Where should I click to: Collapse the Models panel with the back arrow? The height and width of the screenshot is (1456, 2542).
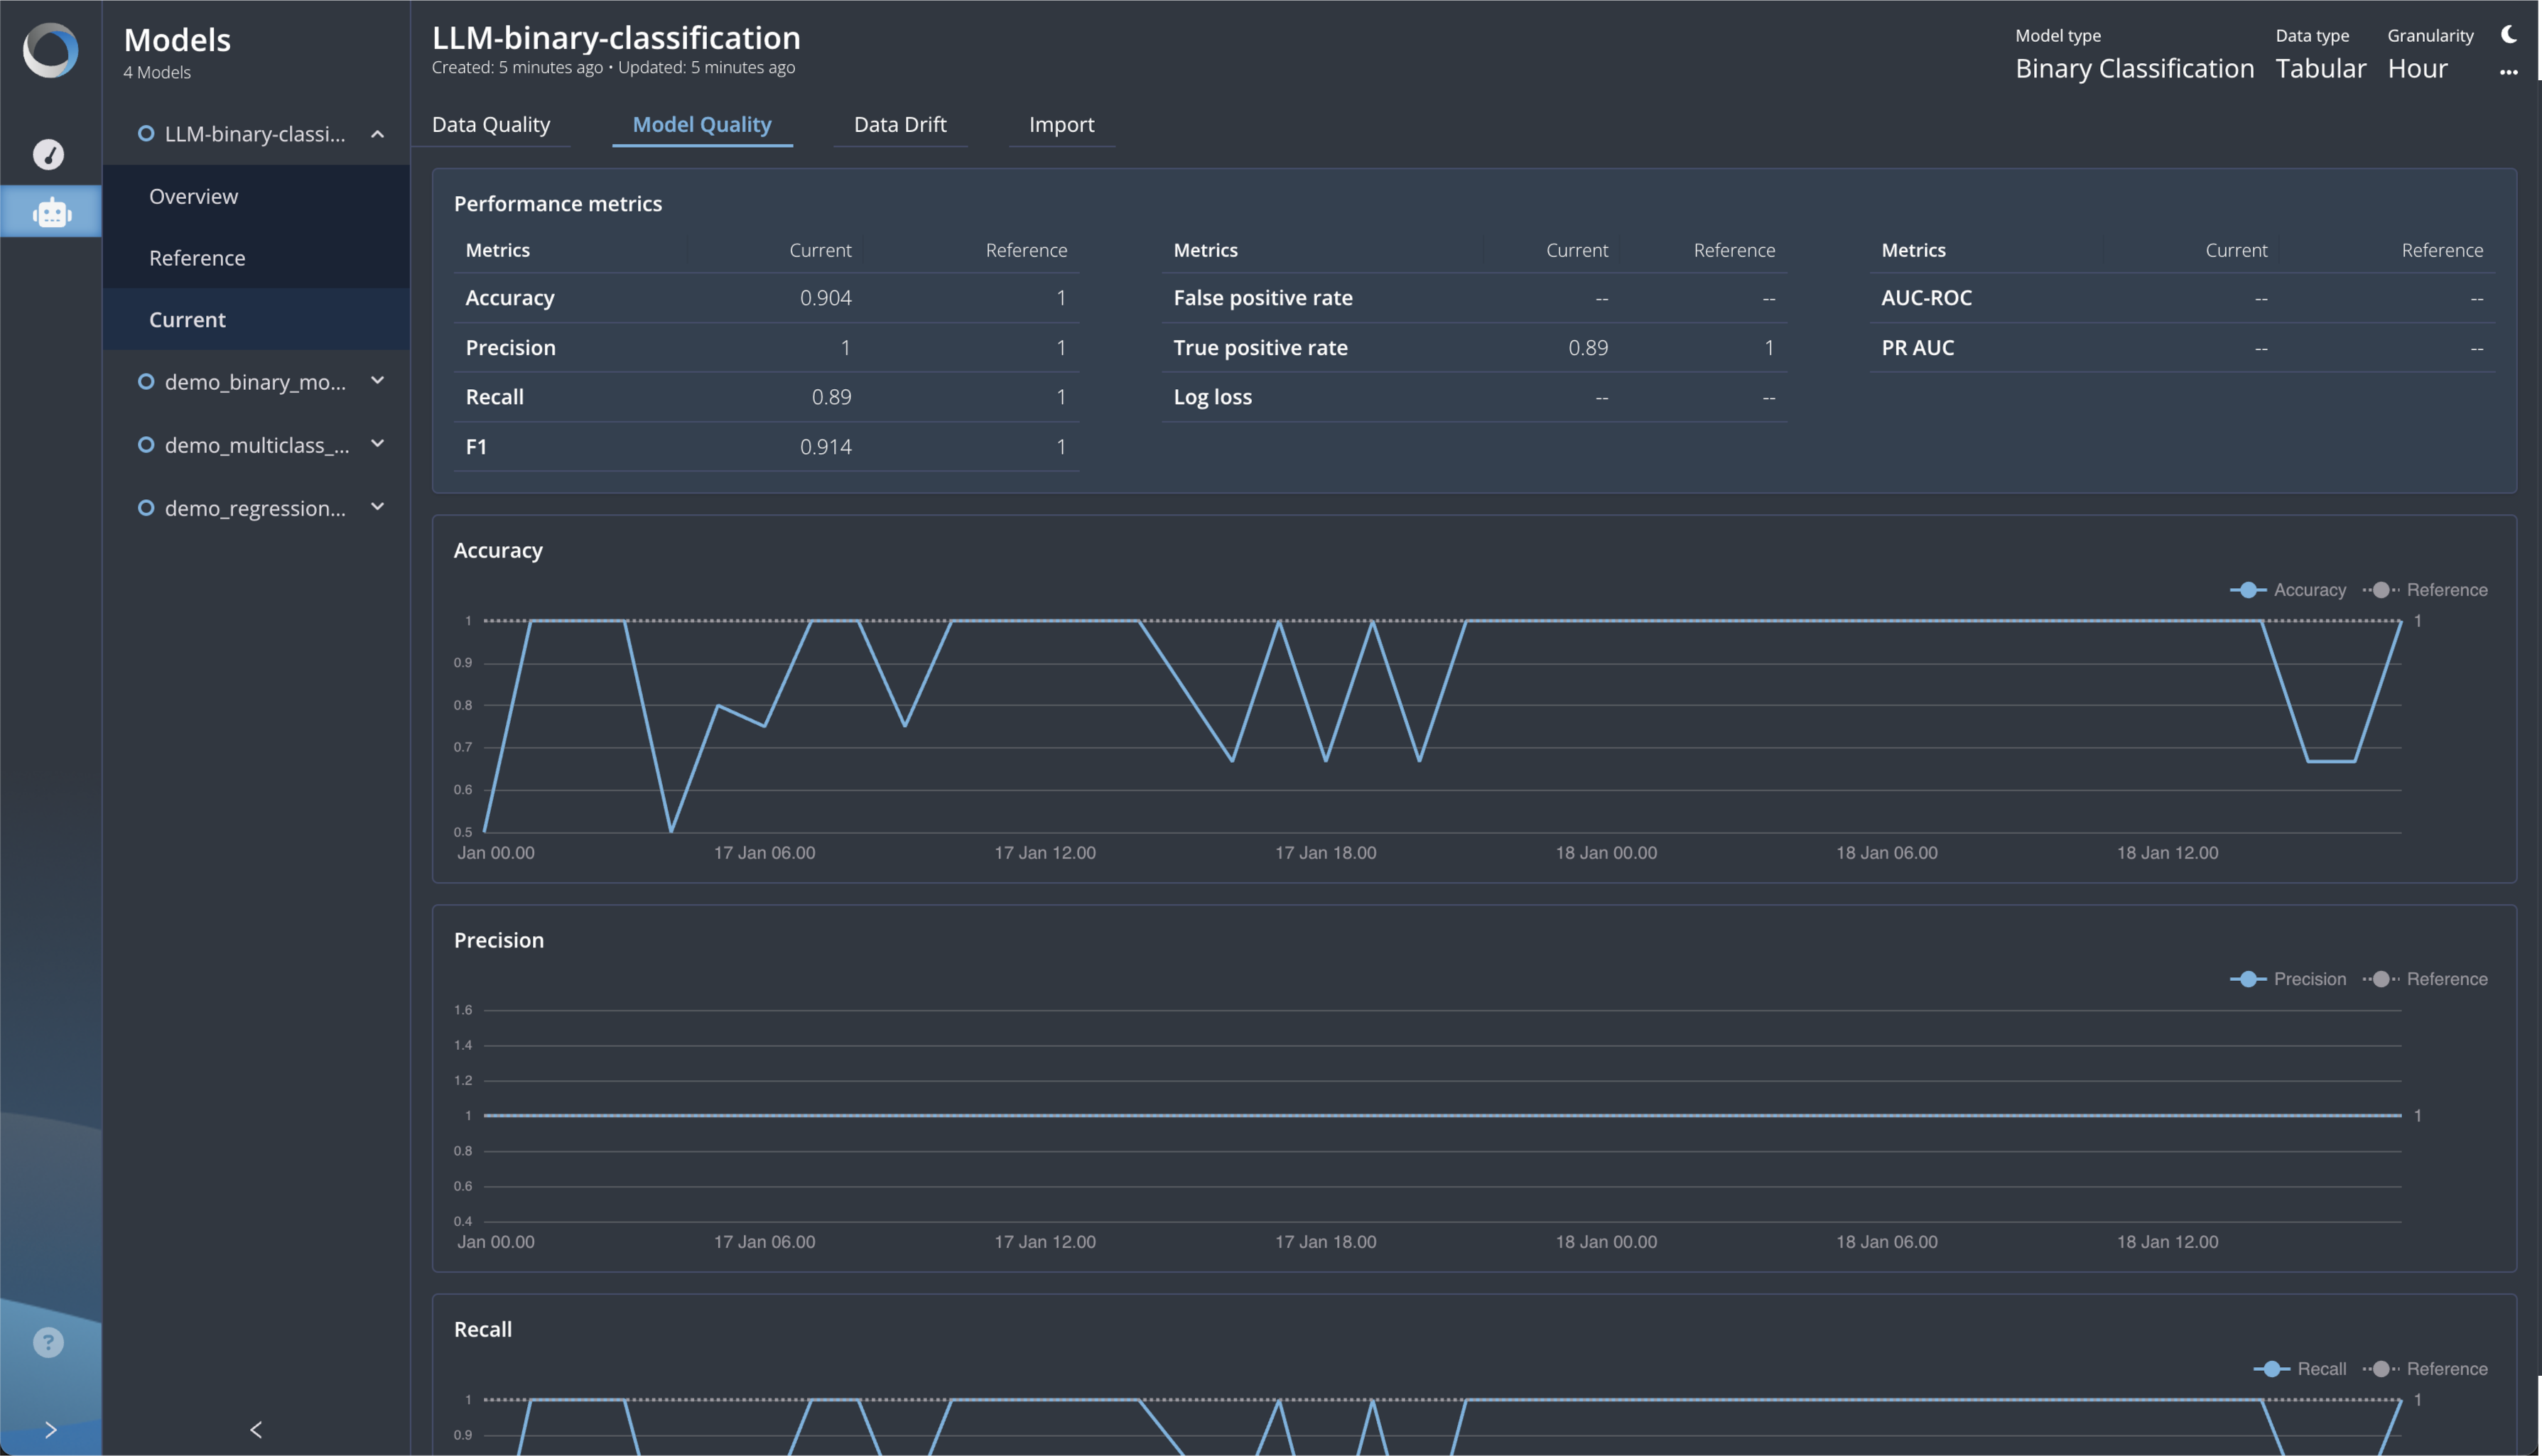coord(256,1430)
